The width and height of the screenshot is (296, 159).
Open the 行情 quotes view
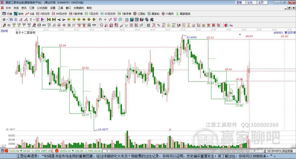click(7, 14)
